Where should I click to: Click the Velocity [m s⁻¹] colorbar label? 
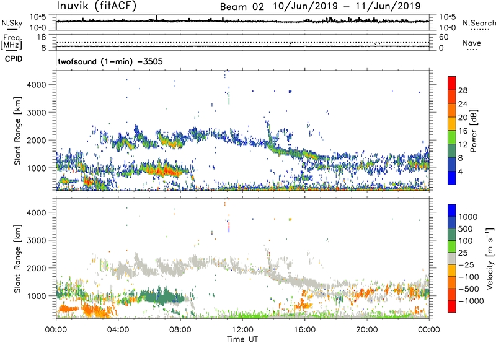coord(490,258)
